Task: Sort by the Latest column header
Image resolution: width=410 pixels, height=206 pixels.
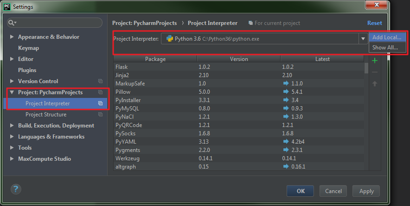Action: (322, 59)
